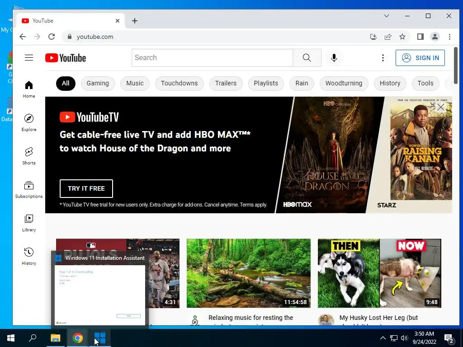The width and height of the screenshot is (463, 347).
Task: Click the page vertical scrollbar
Action: pyautogui.click(x=456, y=65)
